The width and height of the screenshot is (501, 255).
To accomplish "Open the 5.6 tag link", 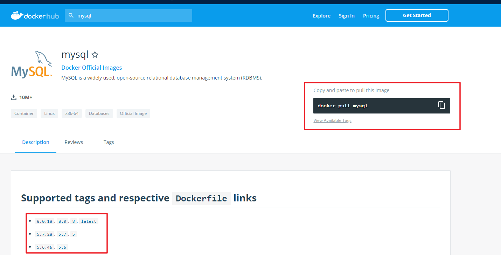I will (x=62, y=247).
